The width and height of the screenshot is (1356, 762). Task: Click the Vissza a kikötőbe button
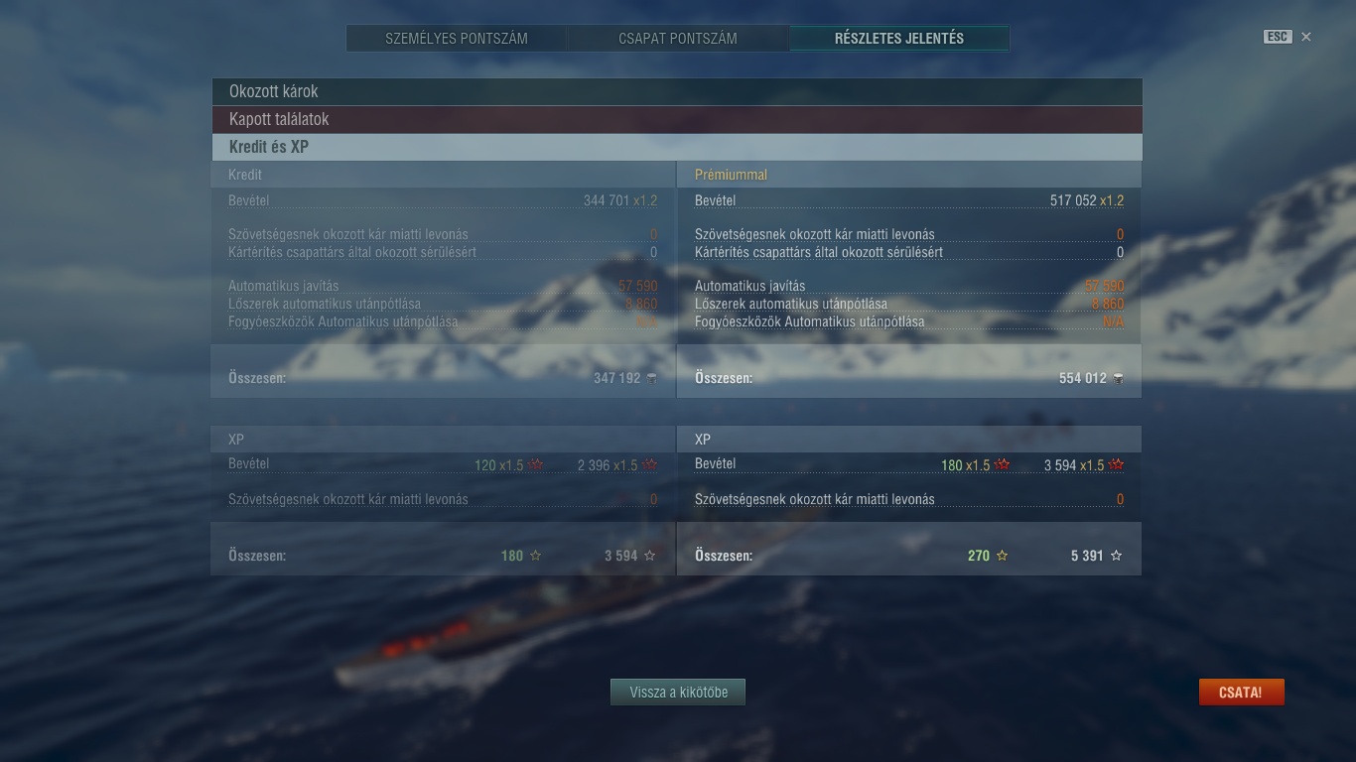point(678,693)
